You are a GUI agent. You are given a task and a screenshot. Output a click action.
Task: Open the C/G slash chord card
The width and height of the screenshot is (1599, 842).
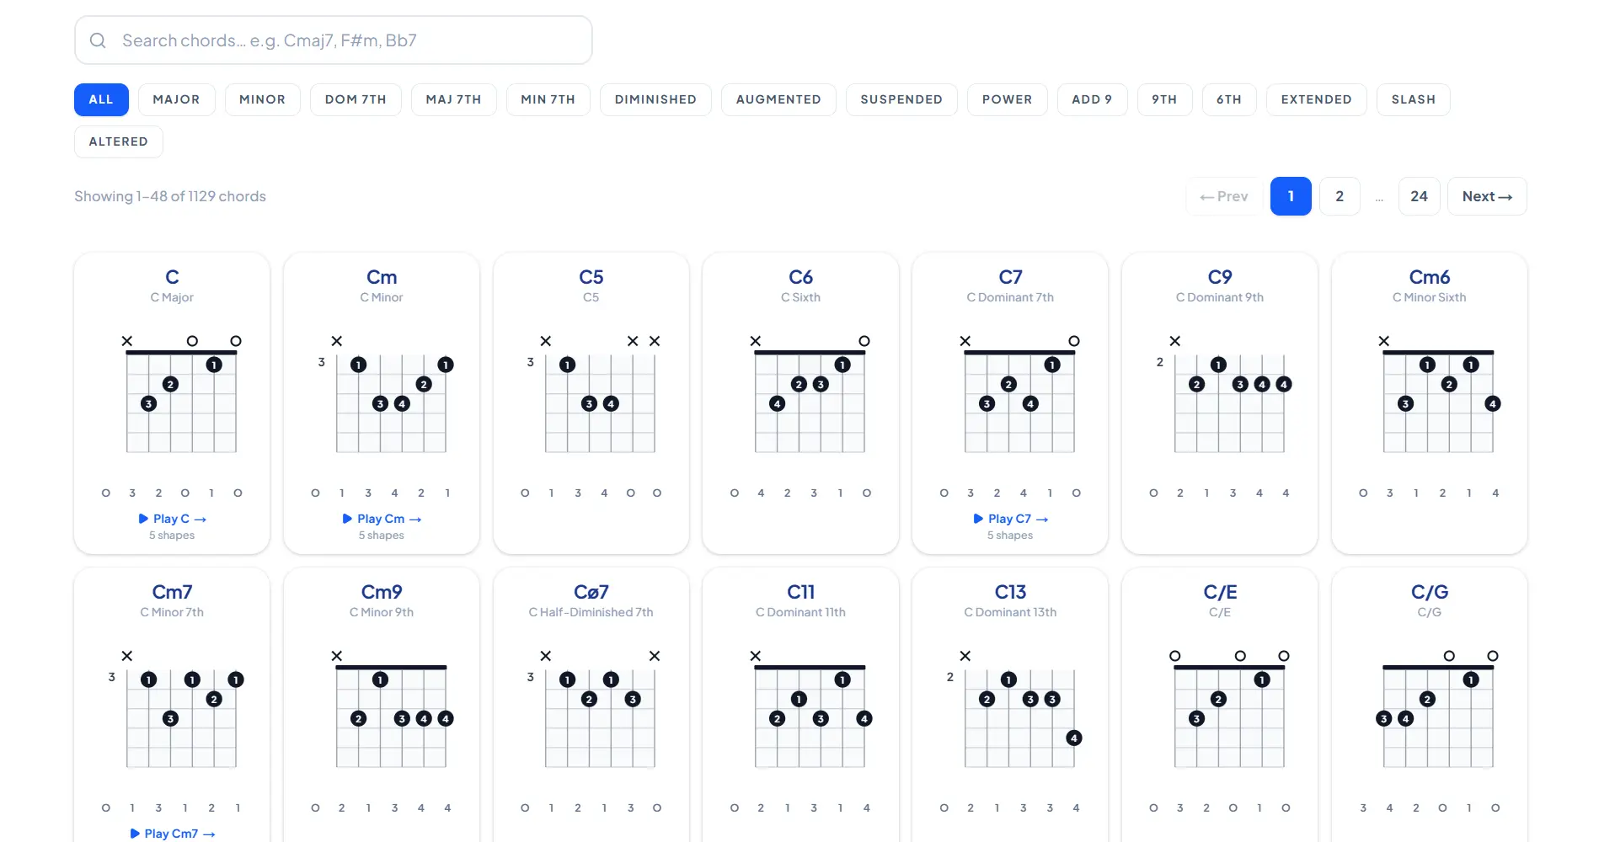pos(1429,706)
